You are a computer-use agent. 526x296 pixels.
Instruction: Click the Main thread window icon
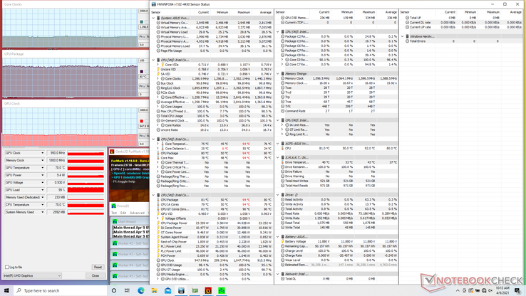tap(115, 222)
